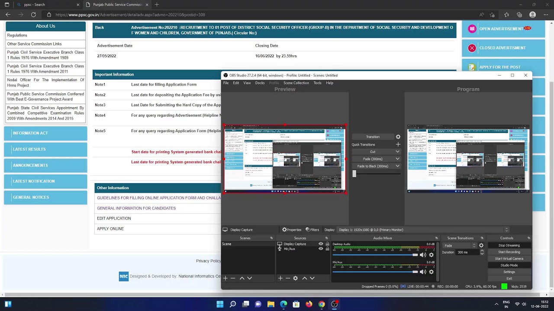This screenshot has height=311, width=554.
Task: Mute the Mic/Aux channel
Action: click(x=423, y=272)
